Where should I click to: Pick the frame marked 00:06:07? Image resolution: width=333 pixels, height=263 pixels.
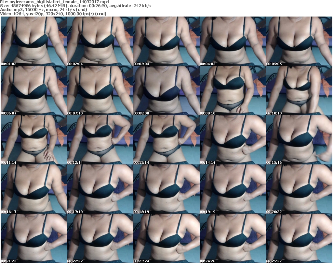(x=34, y=90)
